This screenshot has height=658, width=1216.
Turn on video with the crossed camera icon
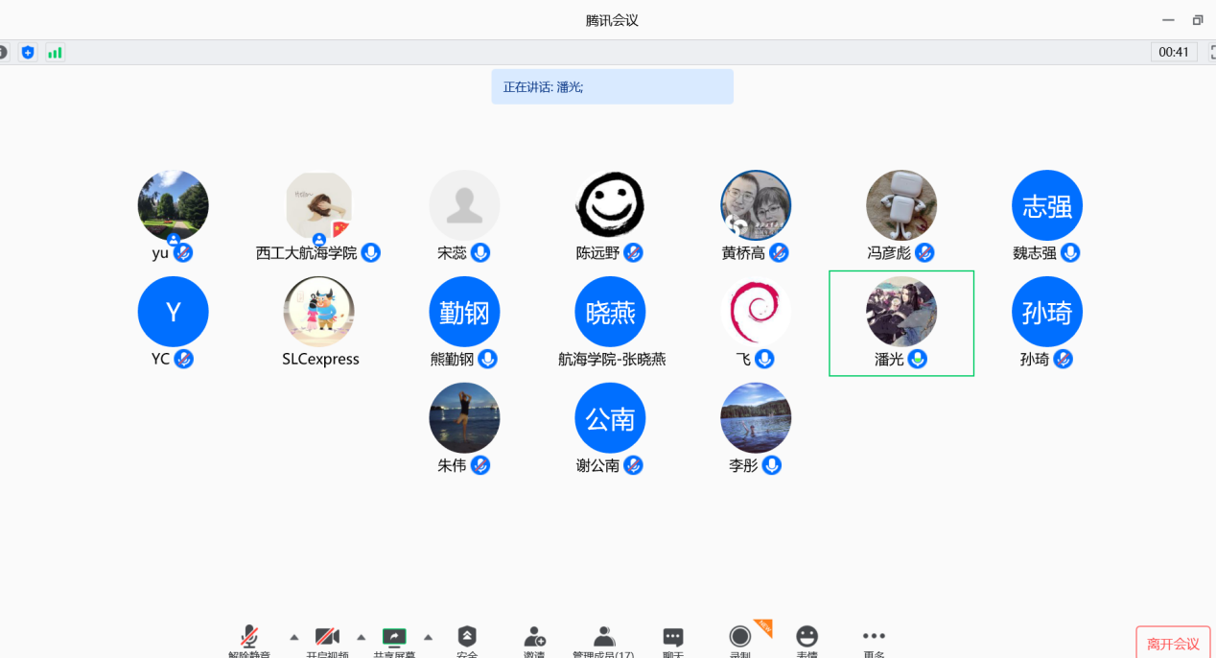[327, 636]
